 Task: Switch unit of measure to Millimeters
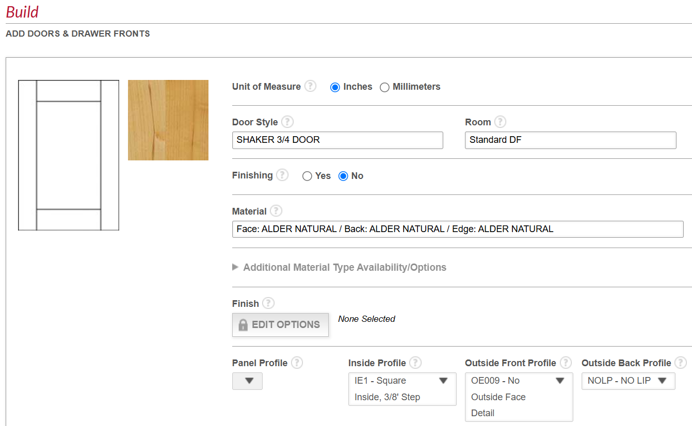point(384,87)
